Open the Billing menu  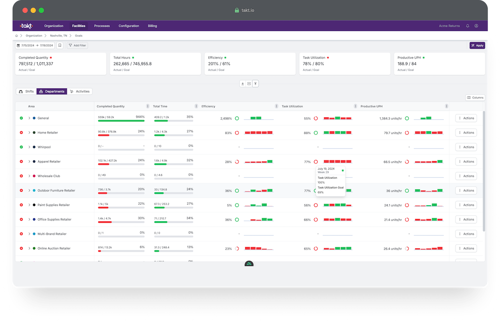coord(153,26)
